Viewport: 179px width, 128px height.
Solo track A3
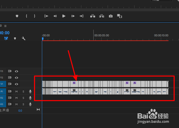(23, 104)
